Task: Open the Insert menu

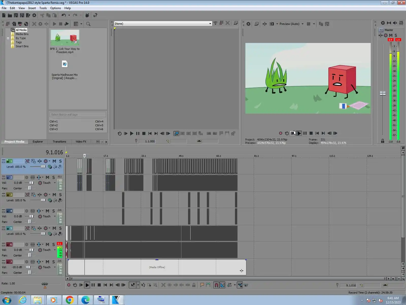Action: pos(32,8)
